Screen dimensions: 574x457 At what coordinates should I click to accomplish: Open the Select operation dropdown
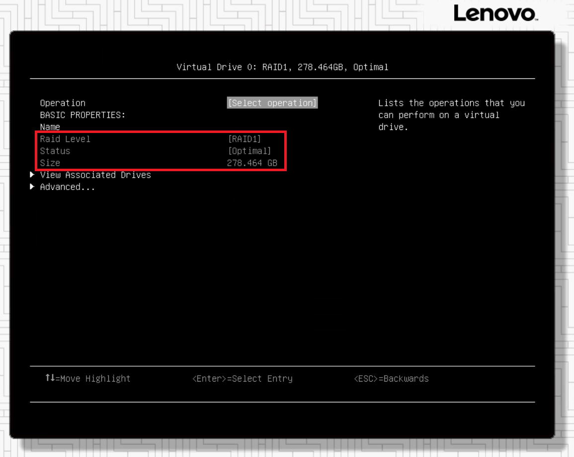(x=272, y=103)
